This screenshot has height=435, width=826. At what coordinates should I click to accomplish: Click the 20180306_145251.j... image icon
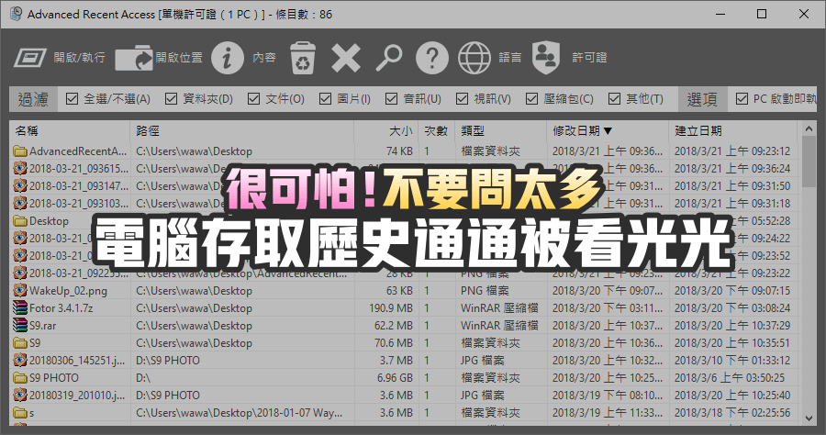(20, 360)
